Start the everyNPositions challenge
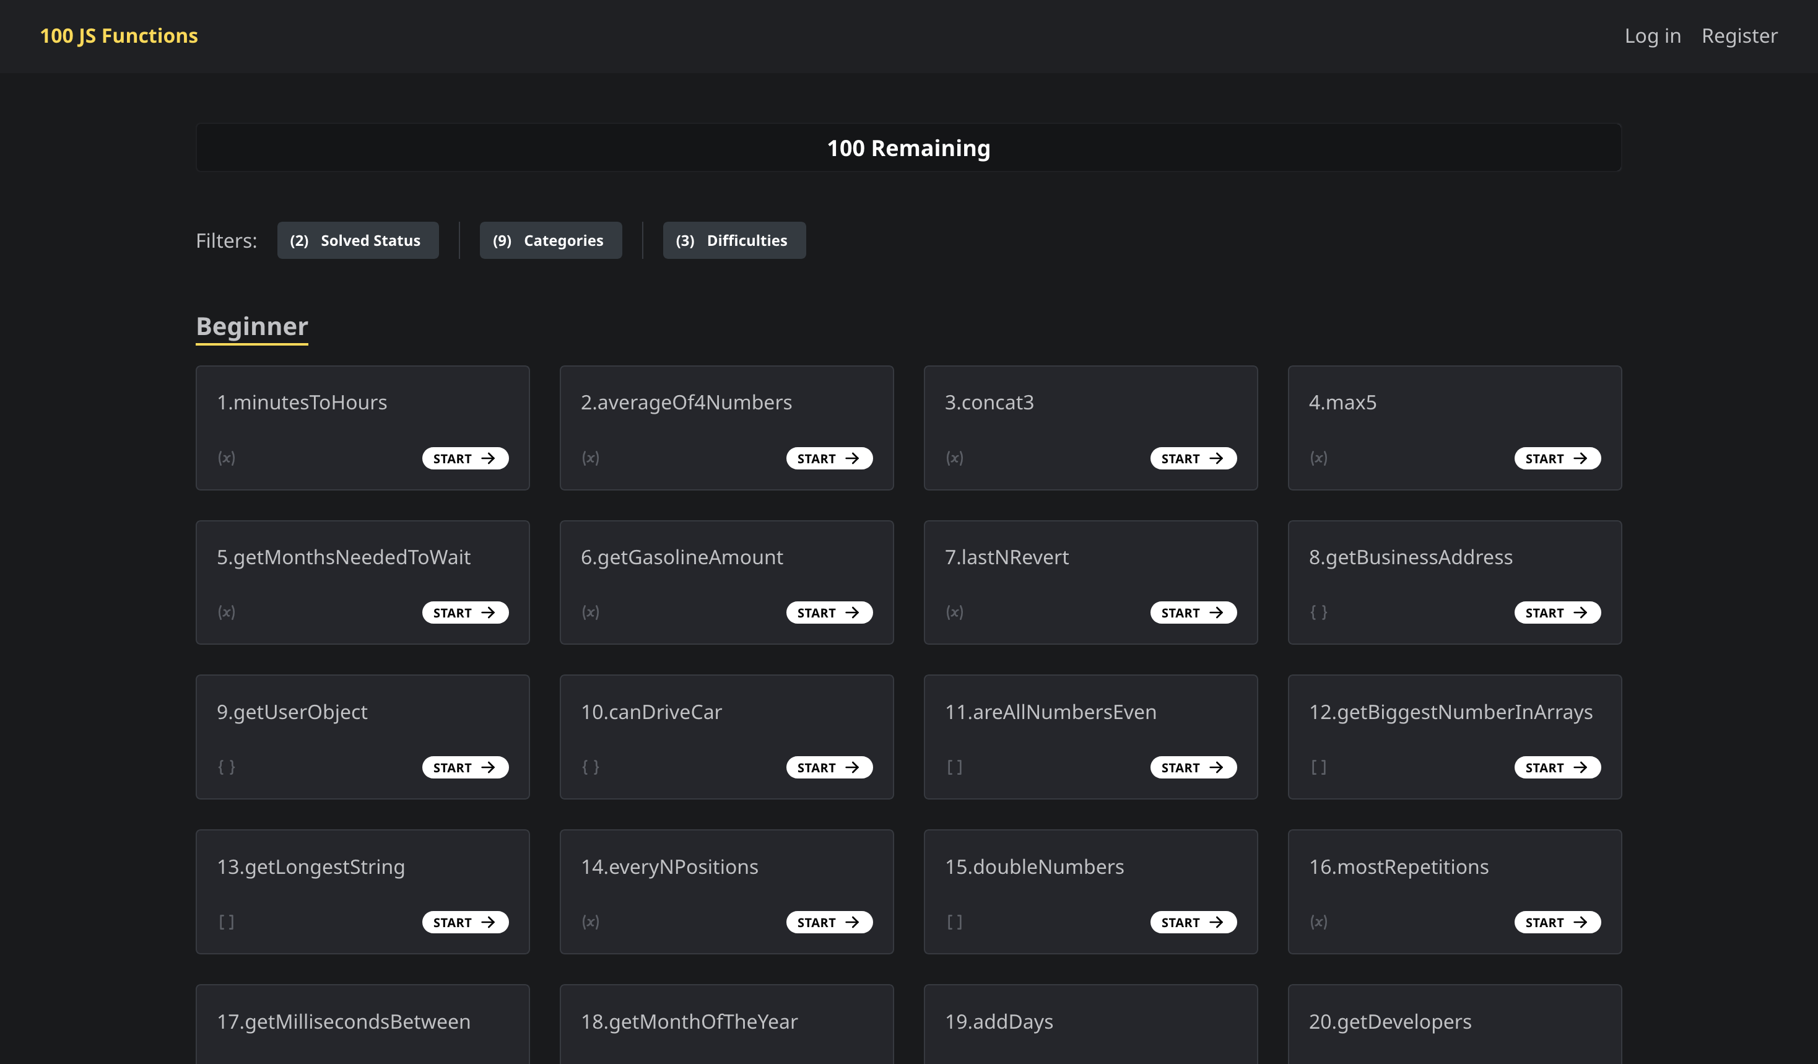1818x1064 pixels. tap(830, 922)
